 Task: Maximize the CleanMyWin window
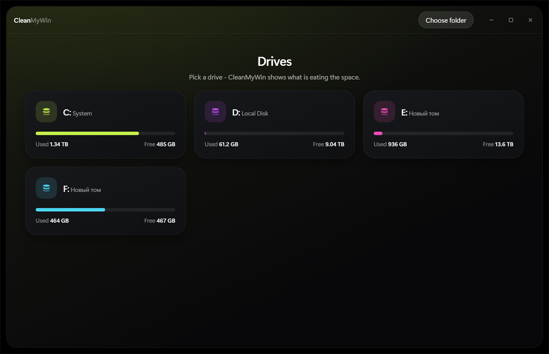coord(511,20)
